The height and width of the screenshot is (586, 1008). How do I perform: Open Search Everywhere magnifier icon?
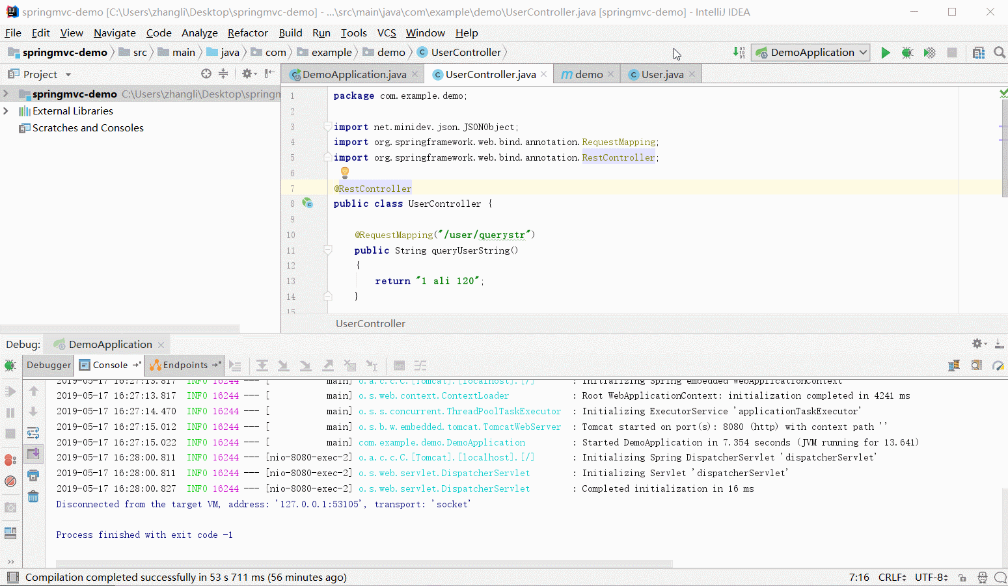tap(1000, 53)
